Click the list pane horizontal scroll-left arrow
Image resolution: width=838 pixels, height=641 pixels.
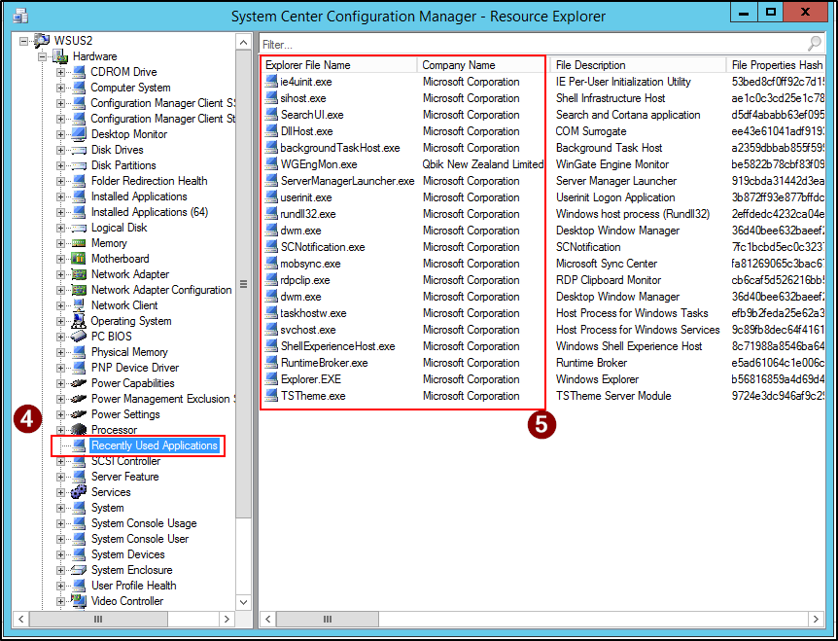[x=267, y=619]
